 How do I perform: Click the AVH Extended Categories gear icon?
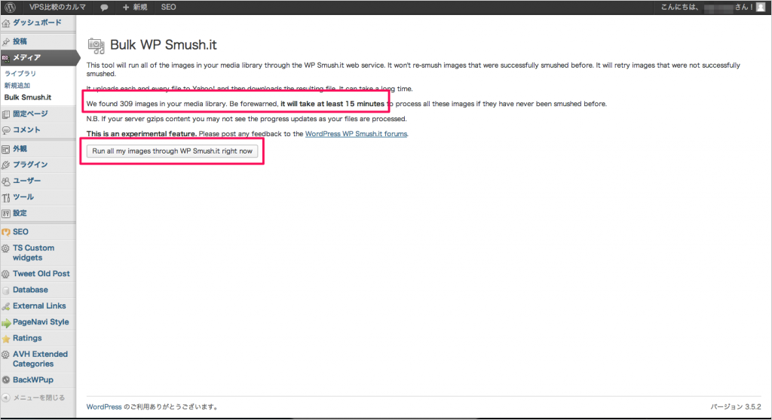pyautogui.click(x=6, y=355)
